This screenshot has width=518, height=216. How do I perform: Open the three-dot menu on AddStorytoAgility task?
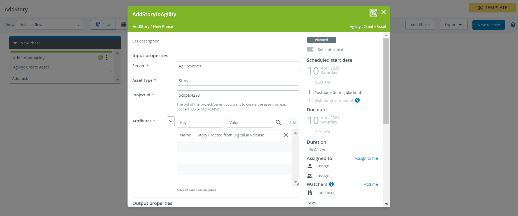[107, 57]
